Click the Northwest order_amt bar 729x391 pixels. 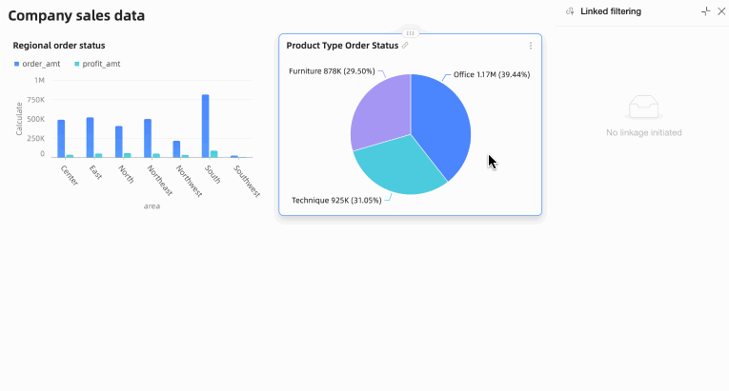pyautogui.click(x=176, y=149)
